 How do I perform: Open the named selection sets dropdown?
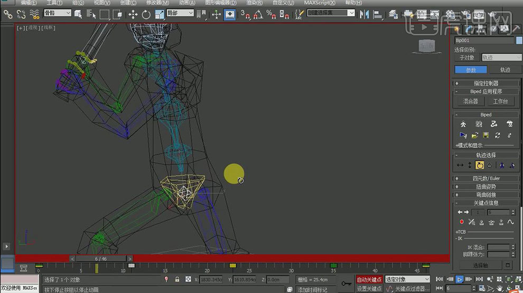tap(331, 13)
